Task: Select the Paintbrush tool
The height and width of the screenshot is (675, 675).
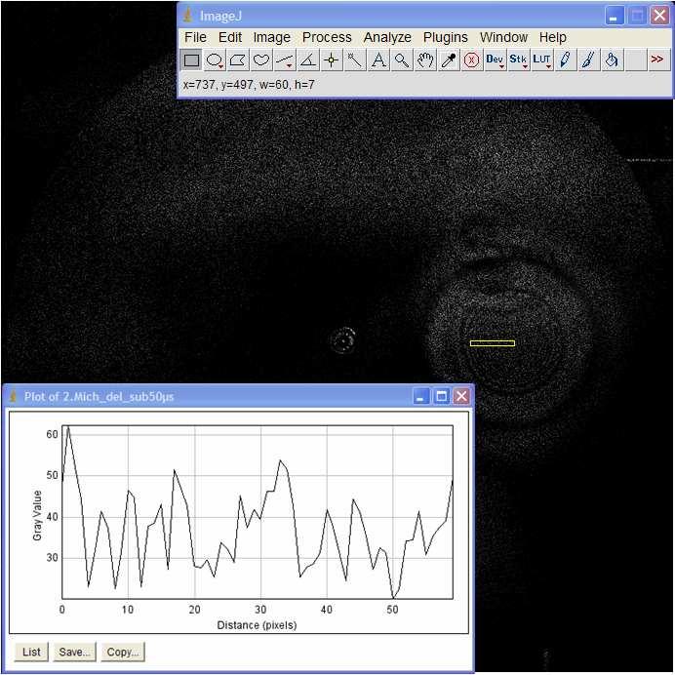Action: (x=588, y=60)
